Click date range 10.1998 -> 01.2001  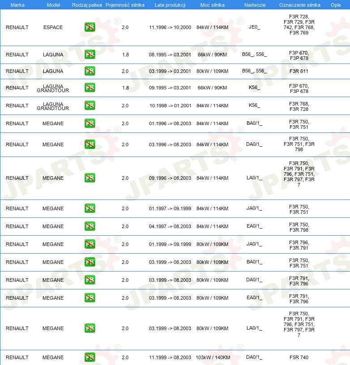[x=170, y=106]
